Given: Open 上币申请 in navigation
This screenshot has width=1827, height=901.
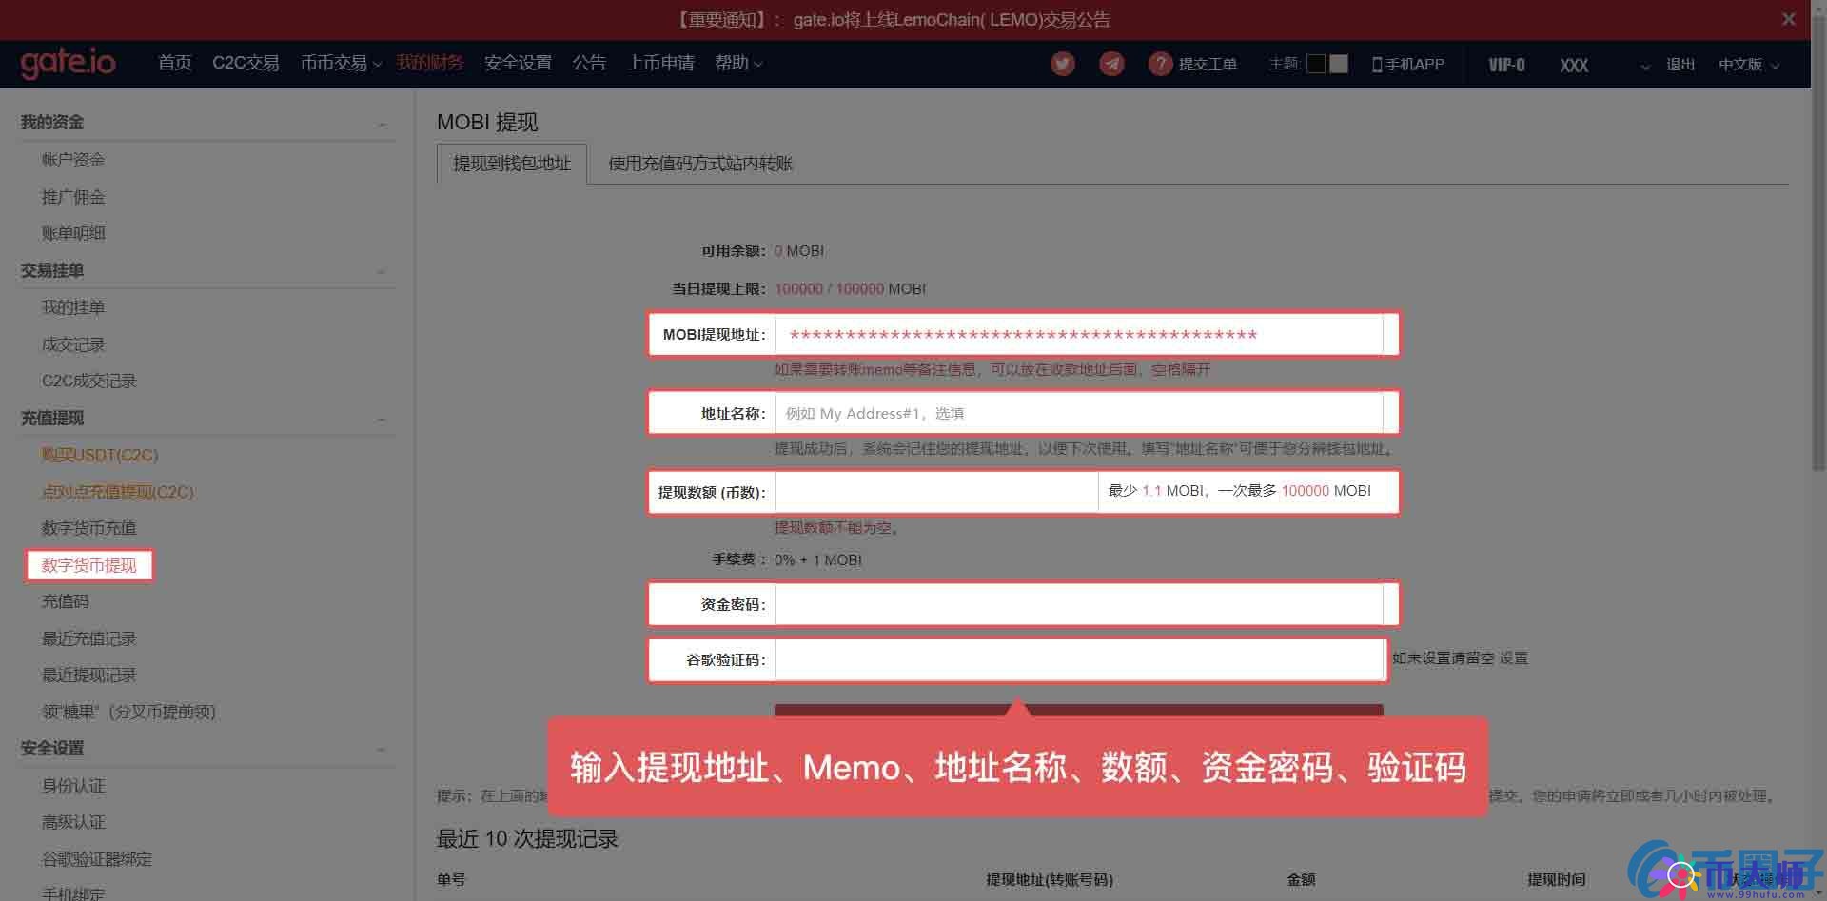Looking at the screenshot, I should 660,63.
